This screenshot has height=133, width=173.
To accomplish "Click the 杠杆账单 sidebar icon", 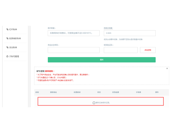I will click(x=7, y=29).
